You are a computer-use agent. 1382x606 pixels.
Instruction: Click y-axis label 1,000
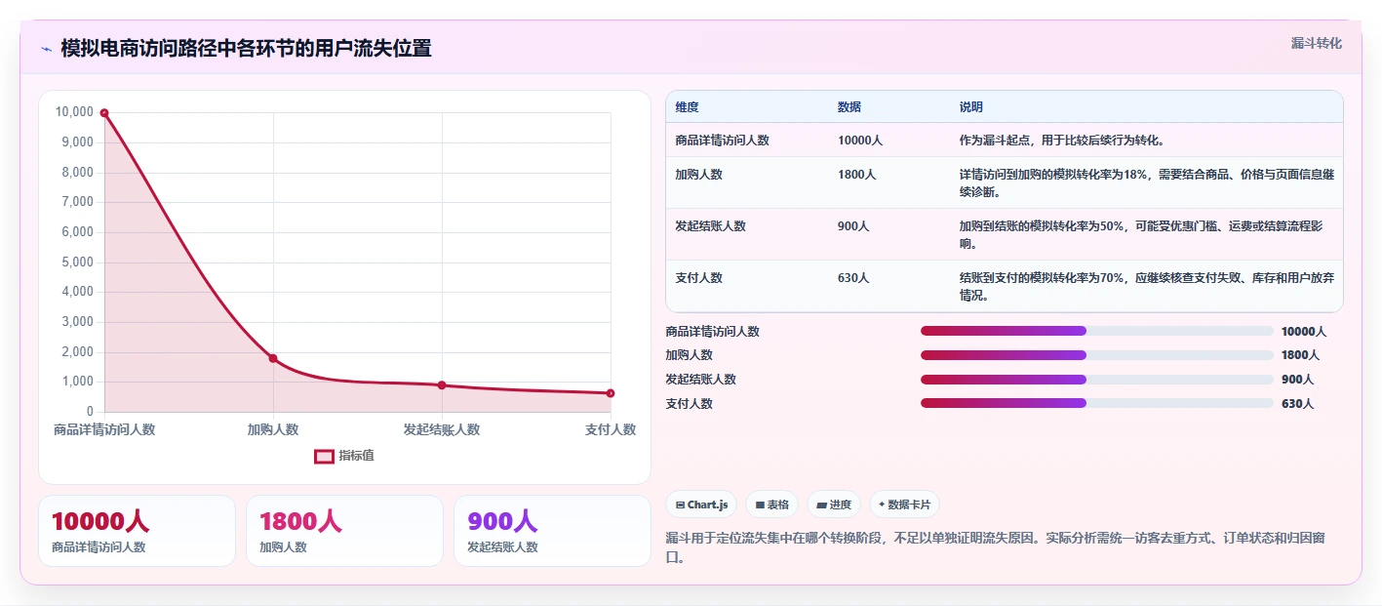click(x=77, y=382)
